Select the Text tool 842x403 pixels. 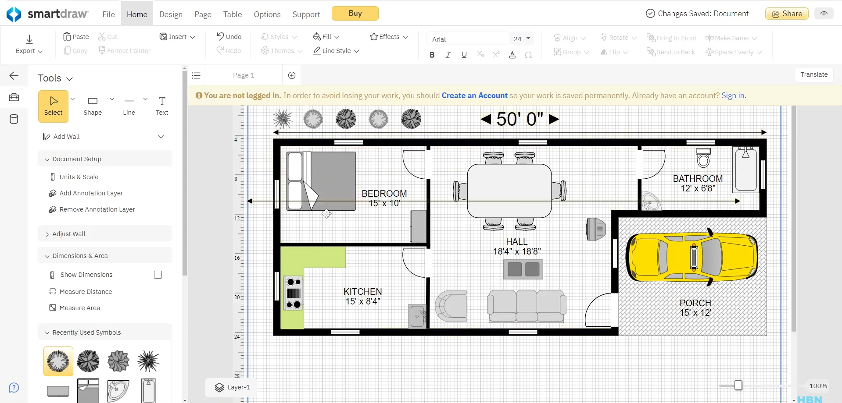tap(161, 106)
